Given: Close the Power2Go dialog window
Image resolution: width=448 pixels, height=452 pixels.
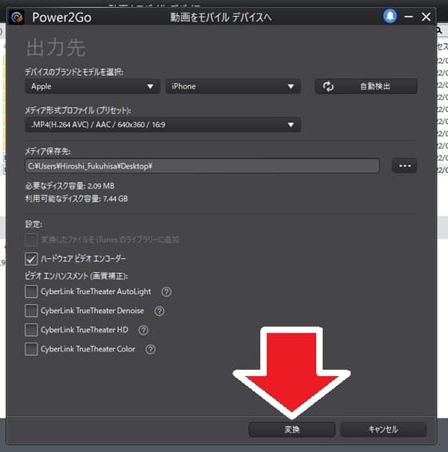Looking at the screenshot, I should coord(426,17).
